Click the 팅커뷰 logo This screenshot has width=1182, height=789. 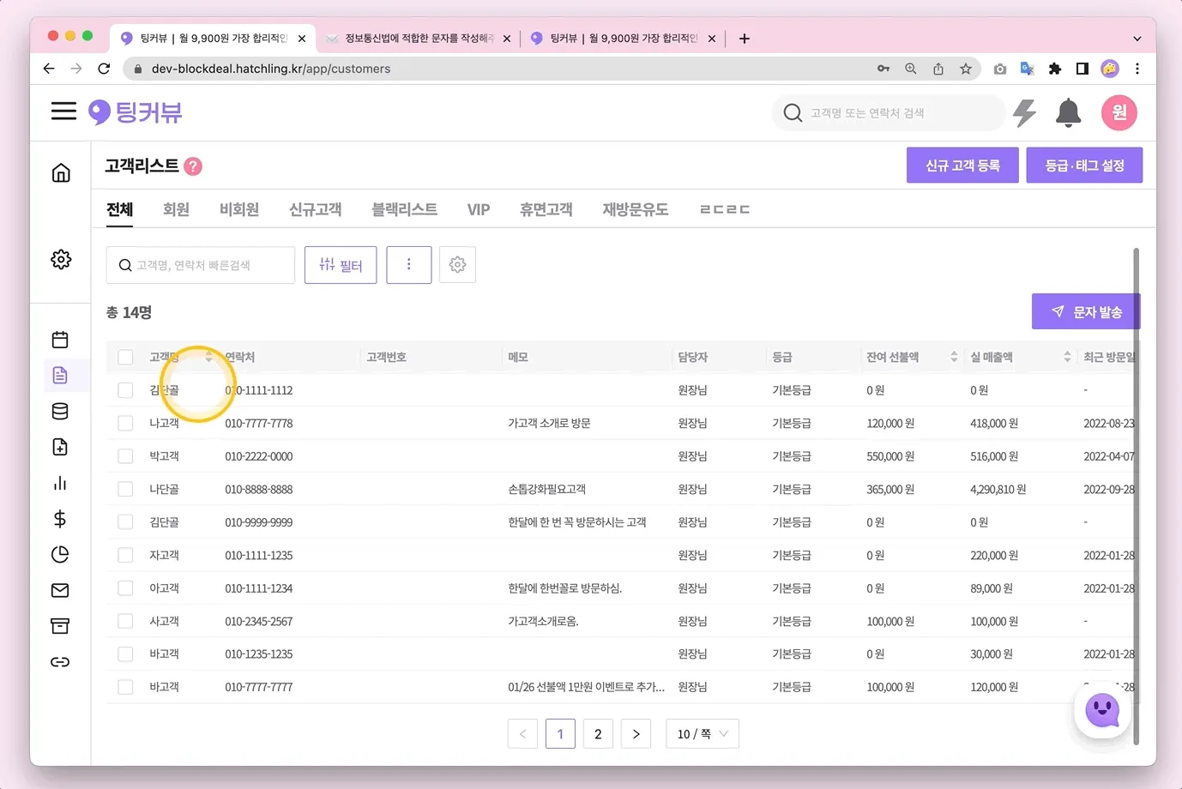tap(136, 112)
